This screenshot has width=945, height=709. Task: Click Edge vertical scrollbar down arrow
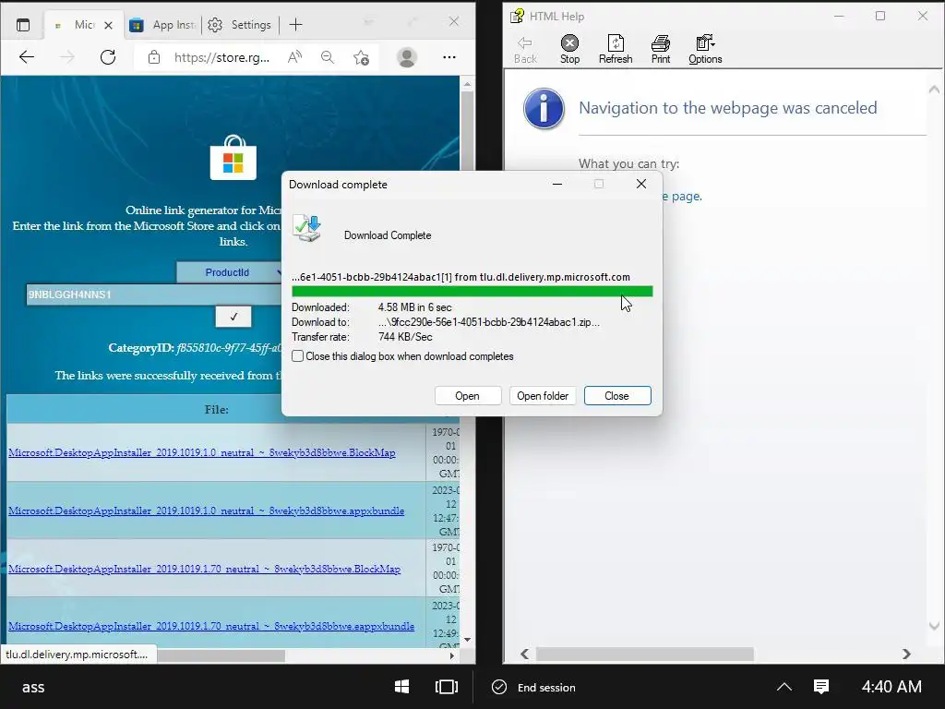point(467,640)
